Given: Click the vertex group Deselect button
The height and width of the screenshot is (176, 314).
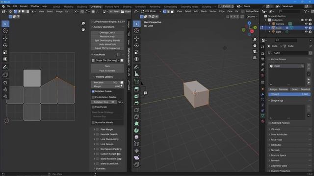Looking at the screenshot, I should pos(305,89).
